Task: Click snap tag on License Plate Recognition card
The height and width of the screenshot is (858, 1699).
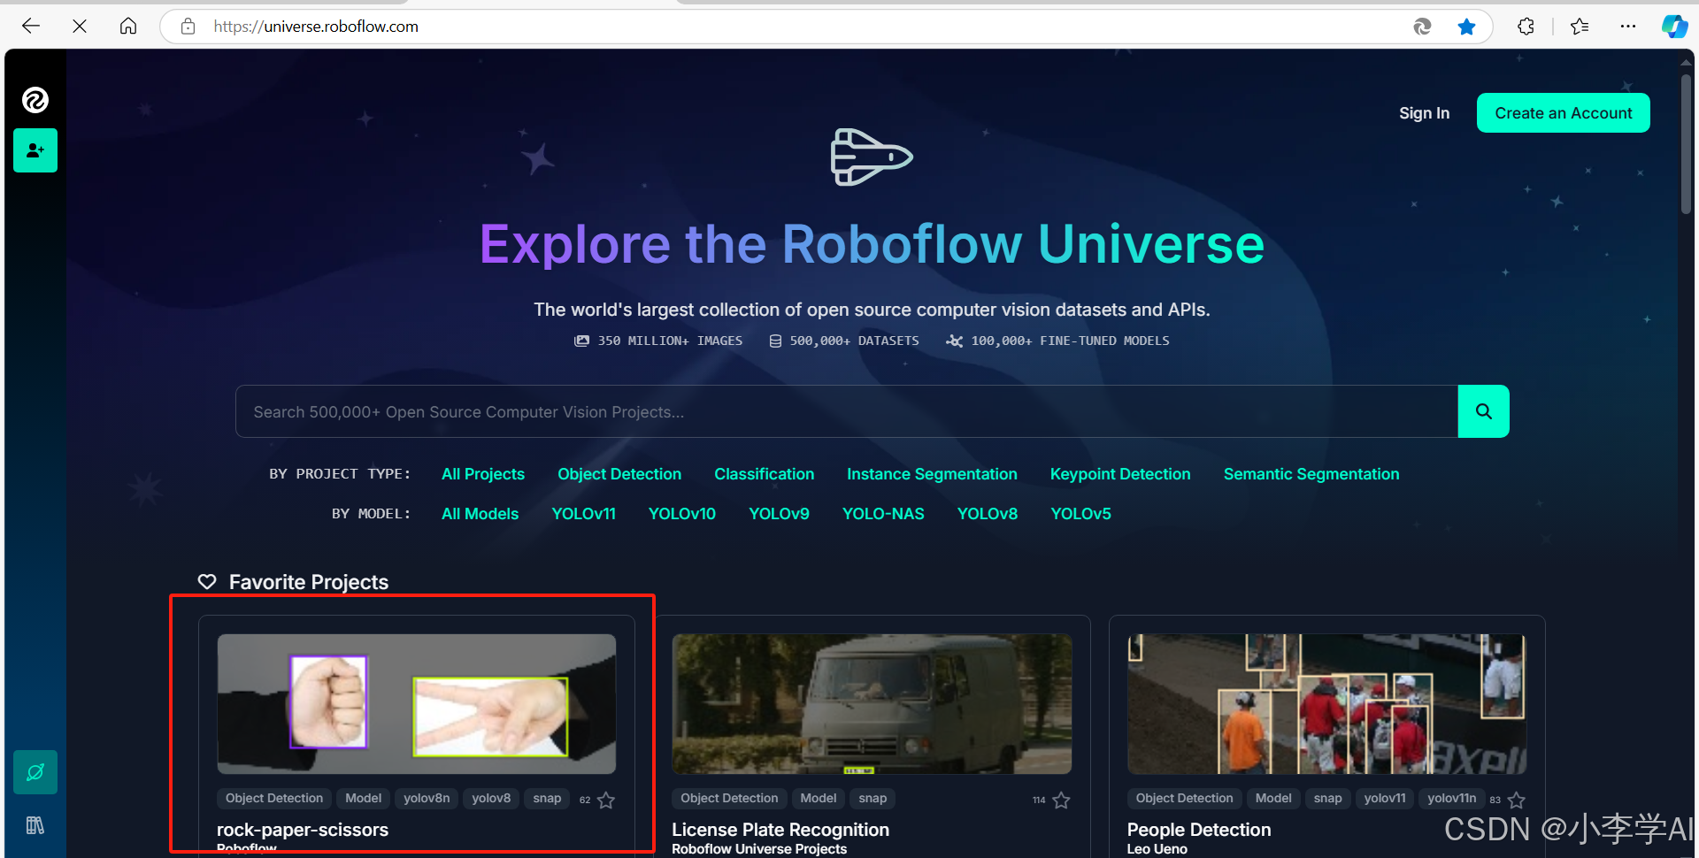Action: click(873, 798)
